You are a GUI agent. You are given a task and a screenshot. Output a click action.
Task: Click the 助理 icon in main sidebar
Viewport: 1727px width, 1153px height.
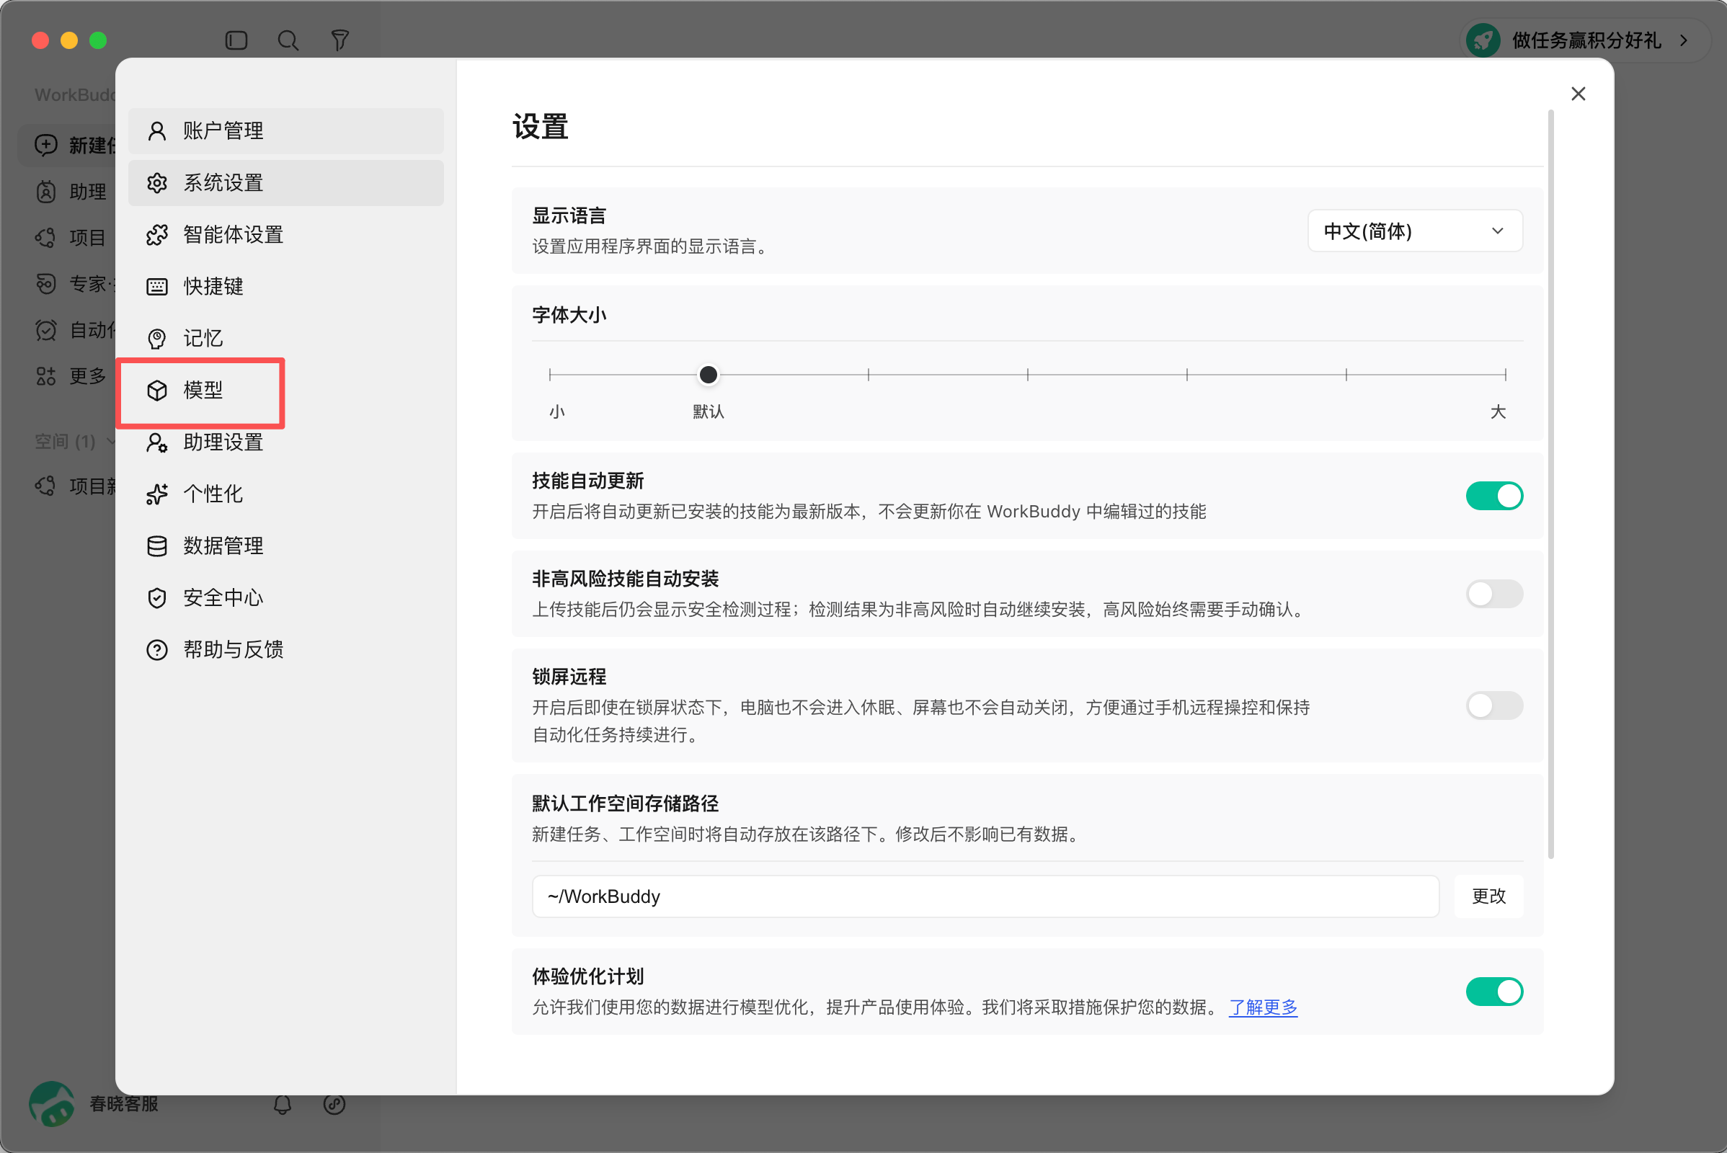45,192
